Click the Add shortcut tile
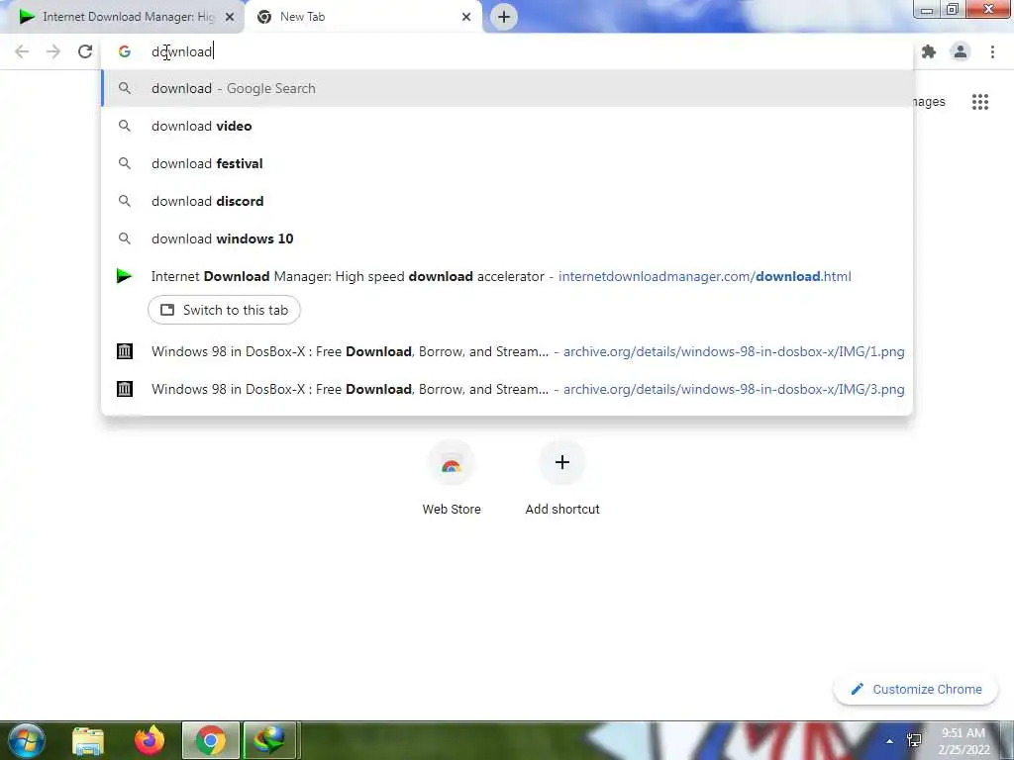The height and width of the screenshot is (760, 1014). coord(562,478)
